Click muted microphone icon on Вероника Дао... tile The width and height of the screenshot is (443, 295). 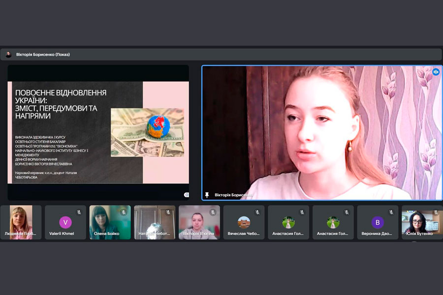coord(391,212)
